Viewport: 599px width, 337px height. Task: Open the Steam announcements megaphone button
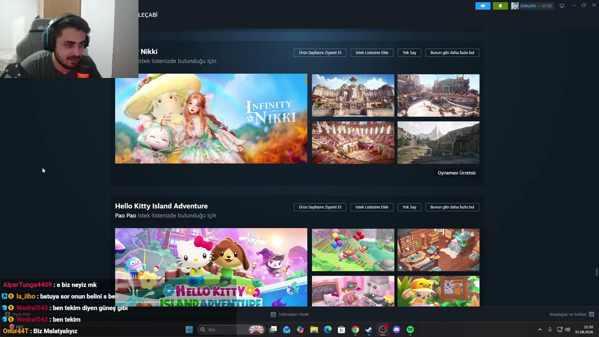(483, 6)
